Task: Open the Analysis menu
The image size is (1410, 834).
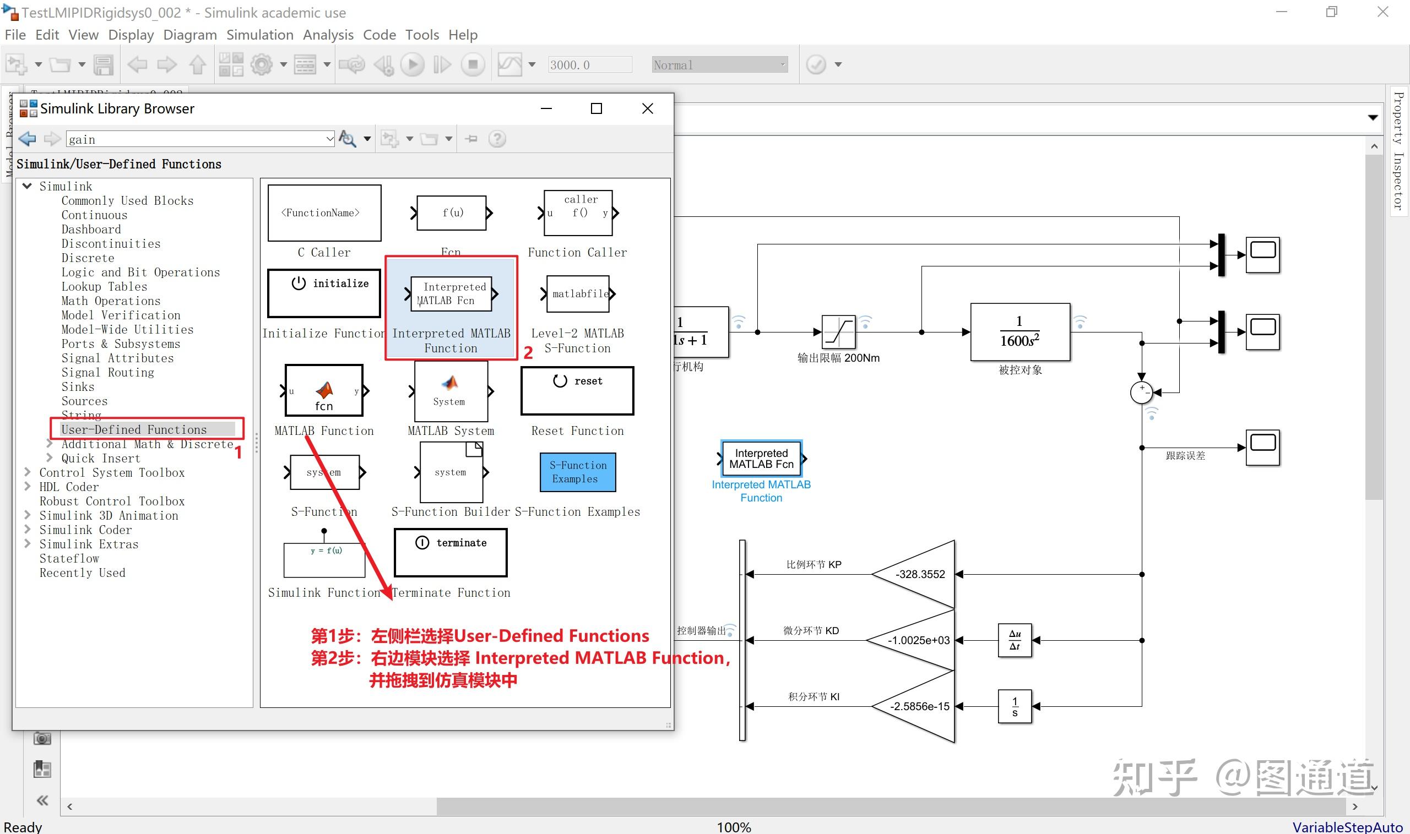Action: pos(328,35)
